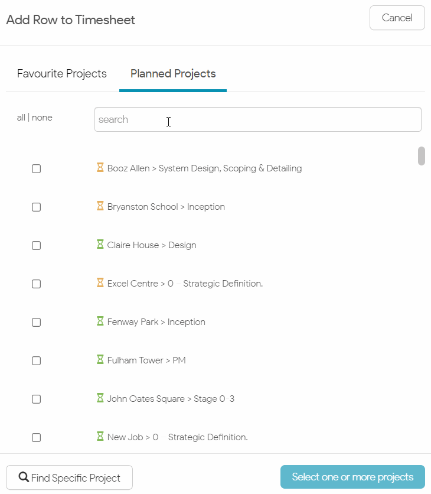This screenshot has height=494, width=431.
Task: Click the green hourglass icon beside Claire House
Action: [x=100, y=244]
